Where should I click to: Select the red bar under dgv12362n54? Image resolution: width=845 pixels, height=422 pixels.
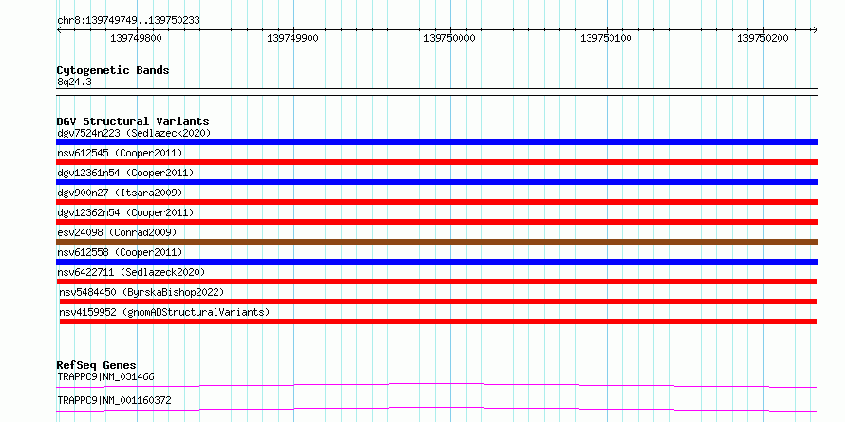pos(437,222)
